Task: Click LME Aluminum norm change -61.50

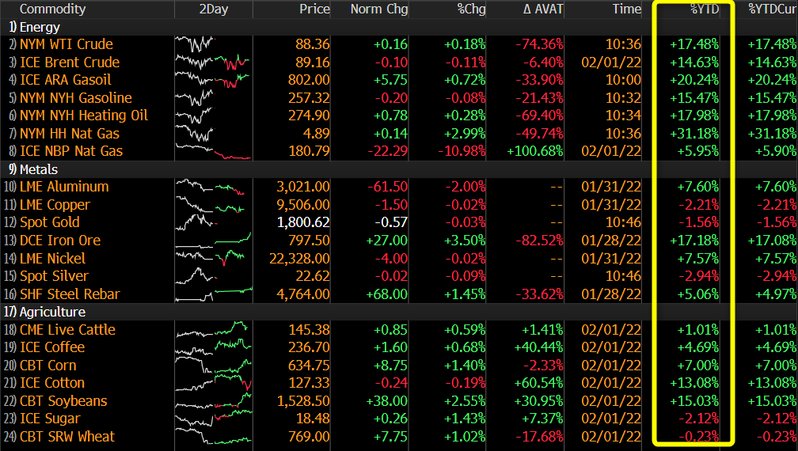Action: [x=388, y=187]
